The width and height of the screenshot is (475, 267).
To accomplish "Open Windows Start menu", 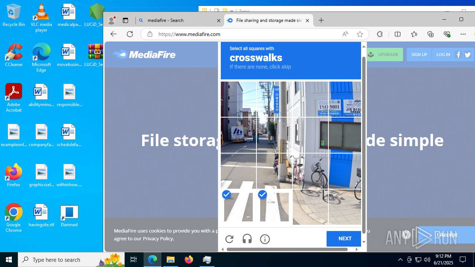I will 9,260.
